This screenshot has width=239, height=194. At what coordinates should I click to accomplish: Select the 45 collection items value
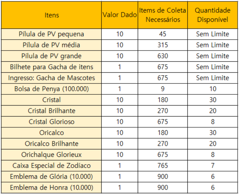(x=162, y=34)
